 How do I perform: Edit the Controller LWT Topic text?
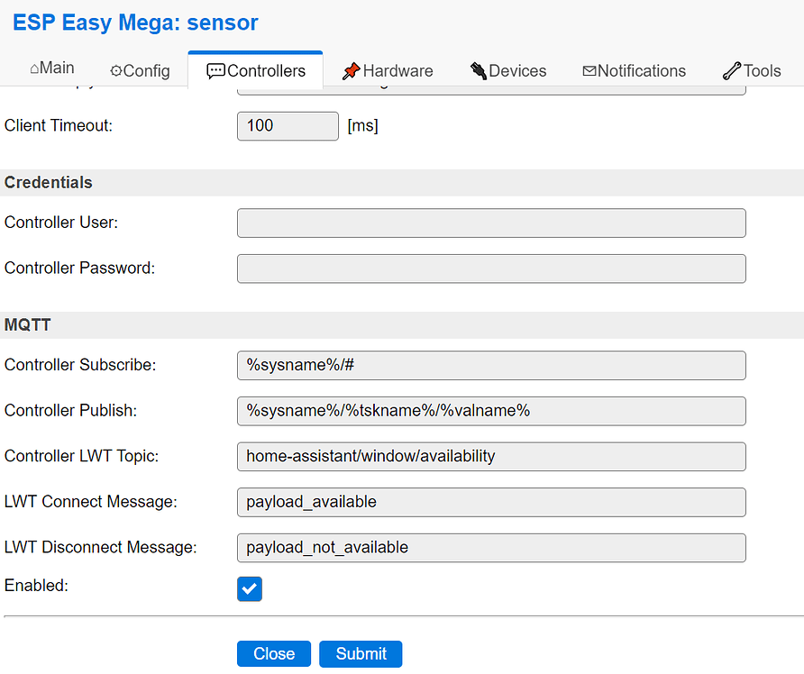490,456
